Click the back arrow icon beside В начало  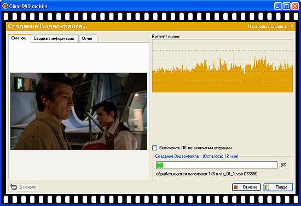tap(14, 187)
